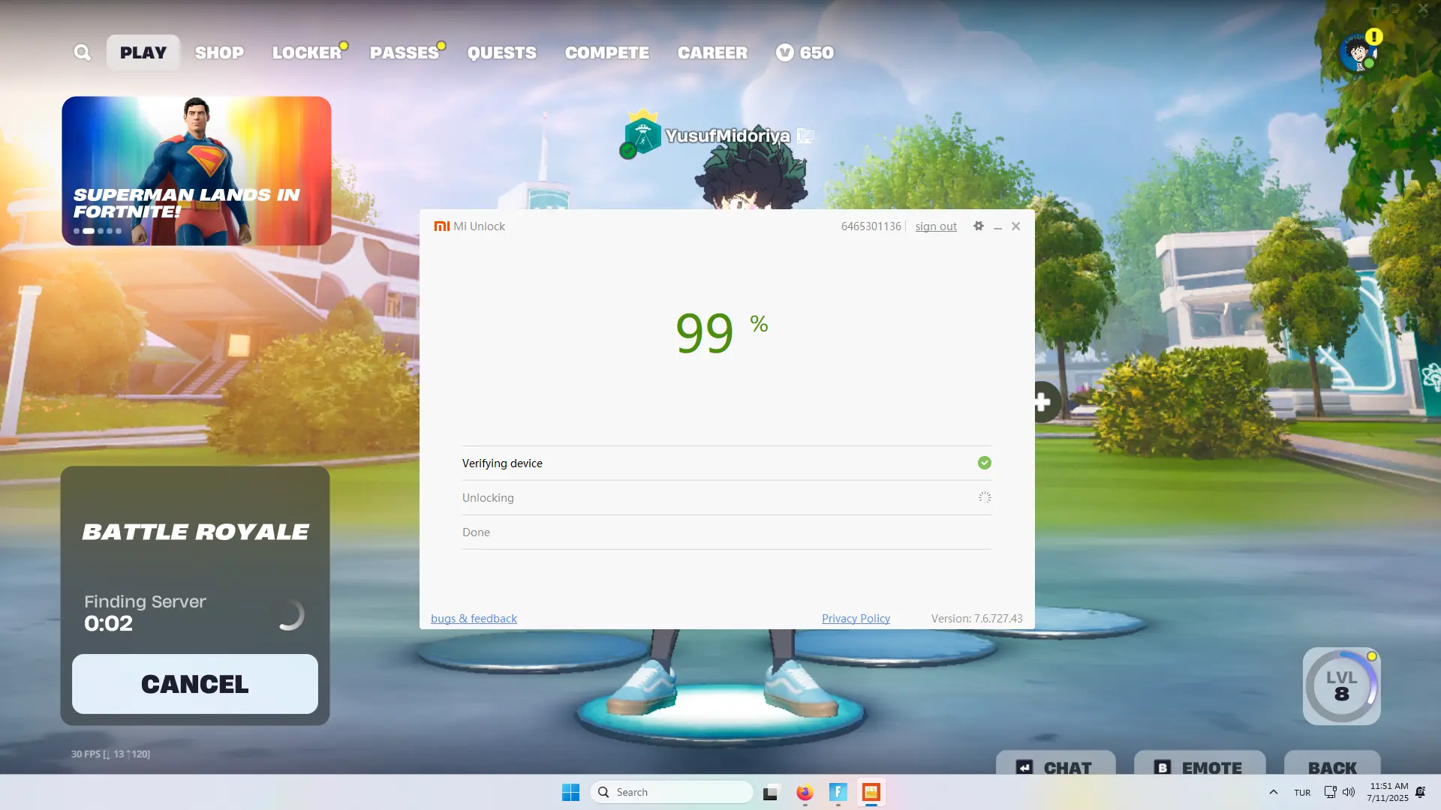Open the LVL 8 progress badge
Image resolution: width=1441 pixels, height=810 pixels.
pyautogui.click(x=1342, y=686)
